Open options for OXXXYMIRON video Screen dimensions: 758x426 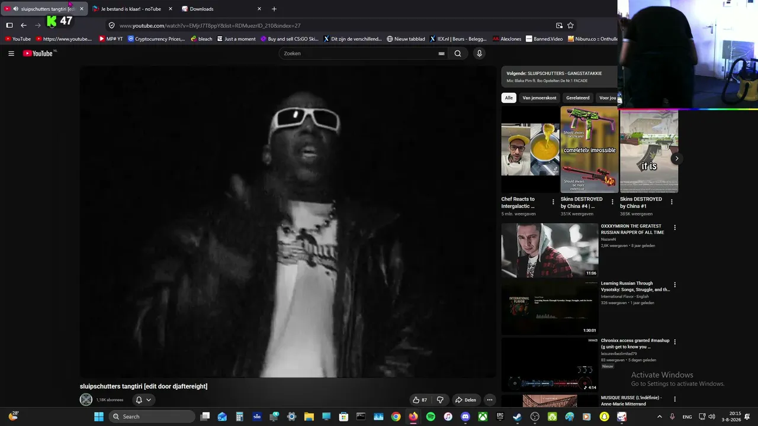click(x=675, y=228)
